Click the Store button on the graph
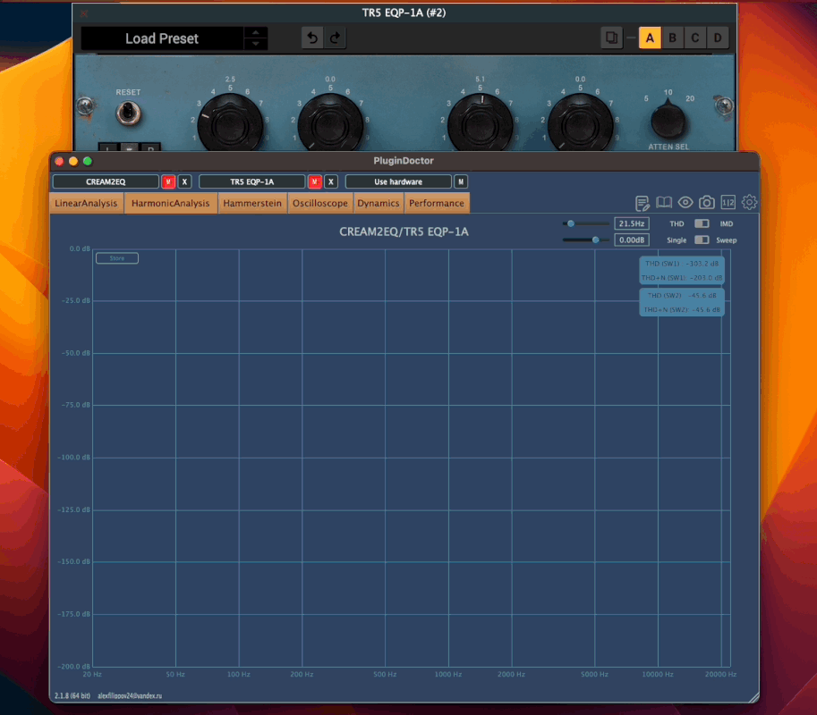Screen dimensions: 817x715 [x=117, y=258]
